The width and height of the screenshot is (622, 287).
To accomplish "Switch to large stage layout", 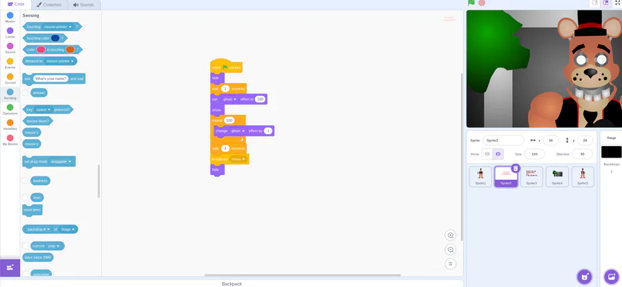I will 605,3.
